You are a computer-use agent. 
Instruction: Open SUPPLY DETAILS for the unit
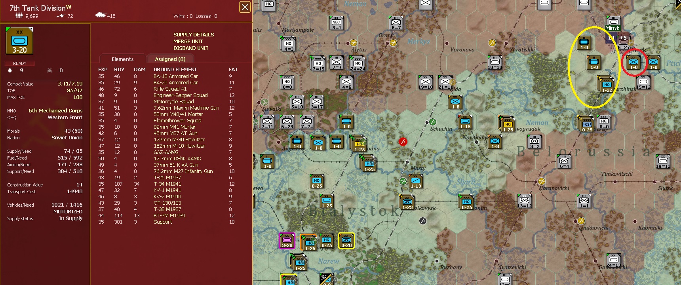194,35
